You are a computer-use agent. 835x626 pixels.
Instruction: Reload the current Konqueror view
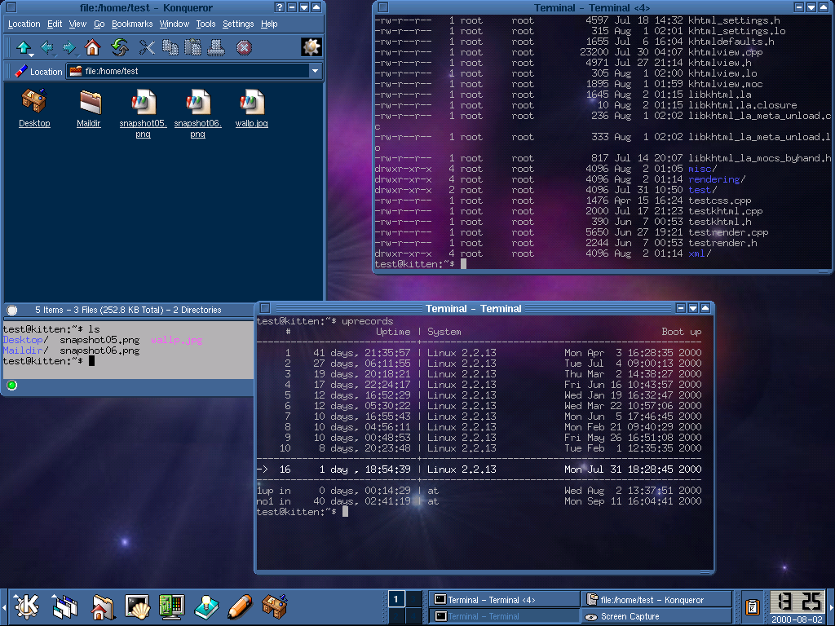(119, 47)
